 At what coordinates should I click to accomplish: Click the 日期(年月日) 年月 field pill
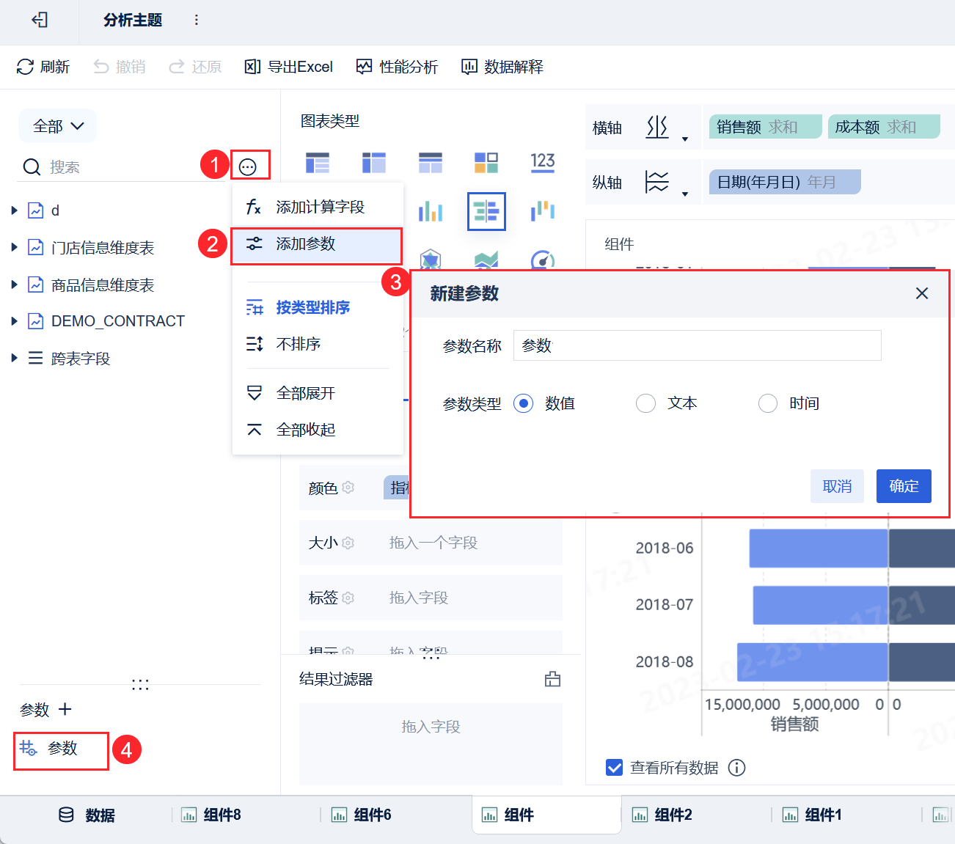tap(785, 182)
